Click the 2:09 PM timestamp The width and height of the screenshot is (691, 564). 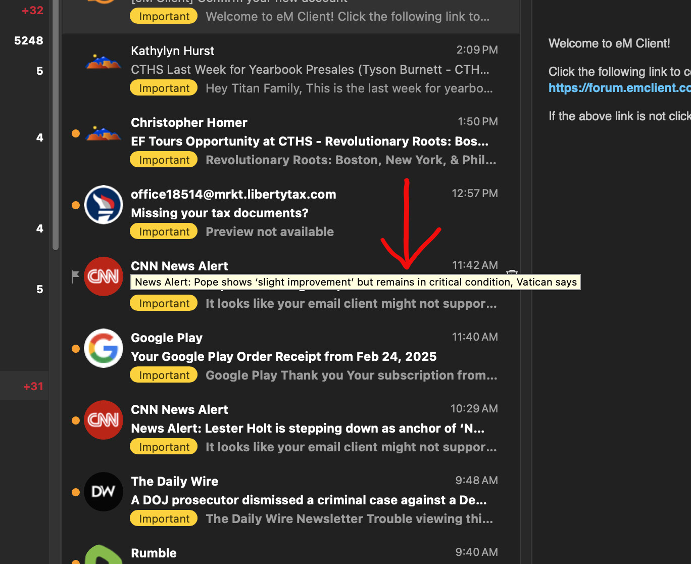pyautogui.click(x=477, y=50)
